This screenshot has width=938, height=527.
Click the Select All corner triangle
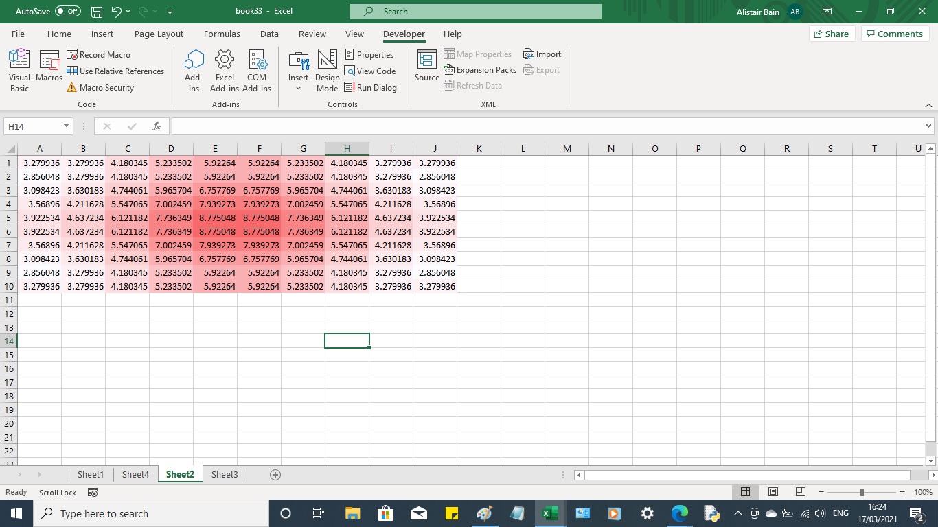[10, 149]
